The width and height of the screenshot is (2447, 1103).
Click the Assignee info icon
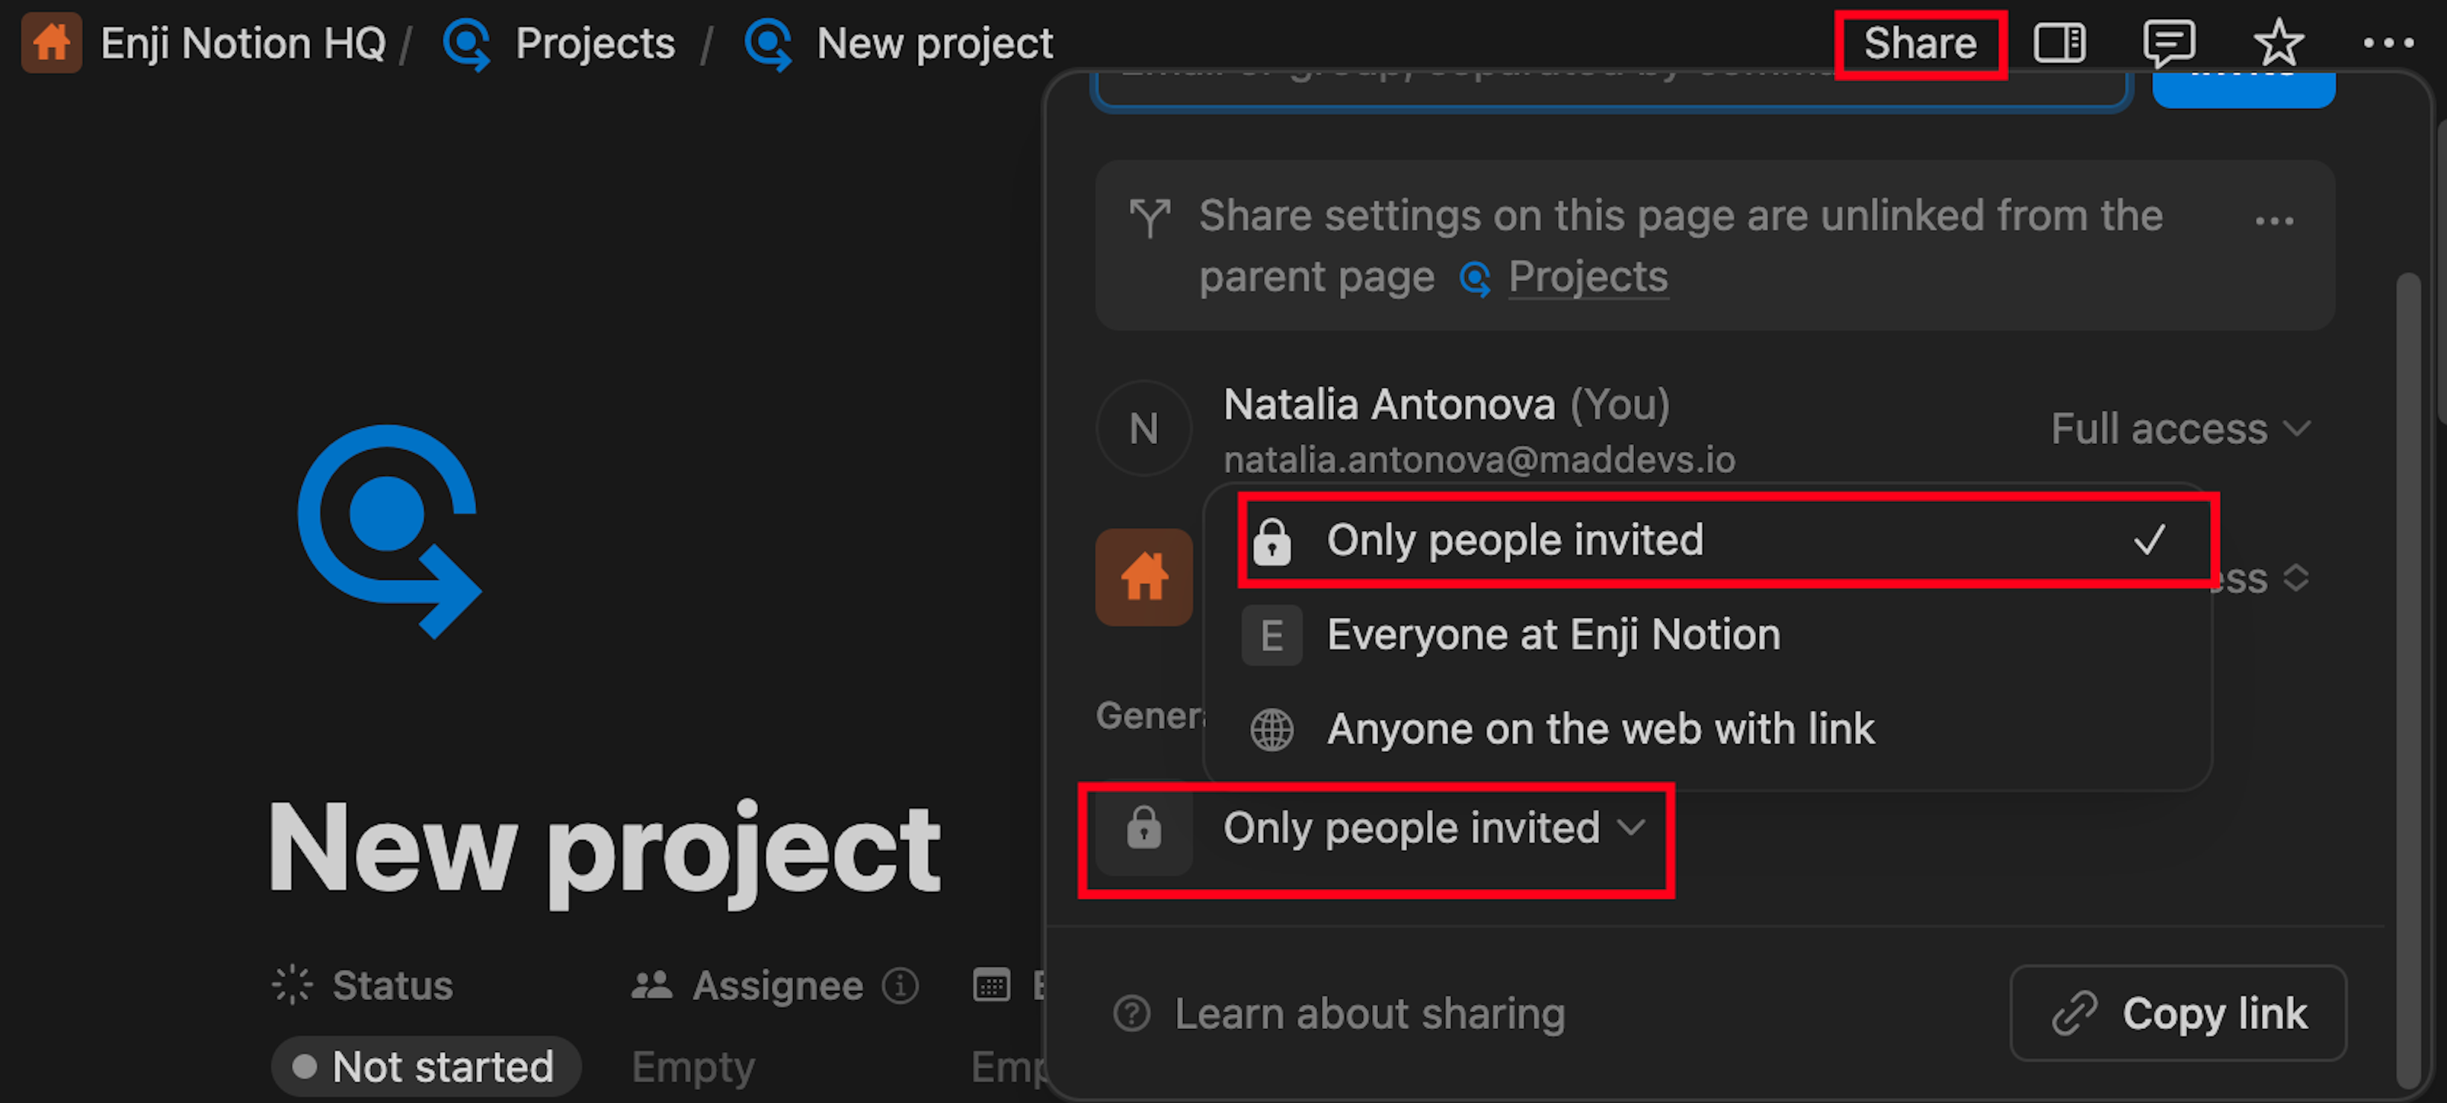(900, 985)
